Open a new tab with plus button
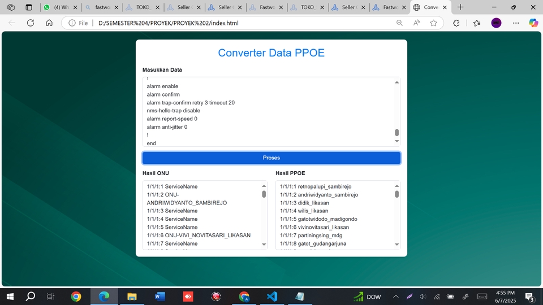This screenshot has width=543, height=305. 460,7
